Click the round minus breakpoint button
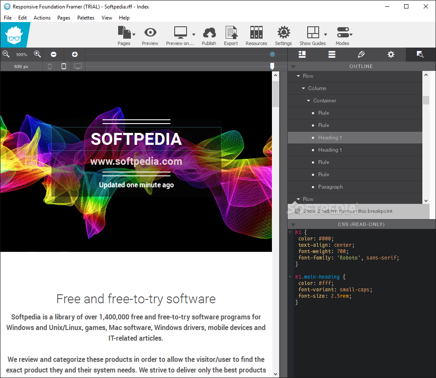 pos(54,54)
